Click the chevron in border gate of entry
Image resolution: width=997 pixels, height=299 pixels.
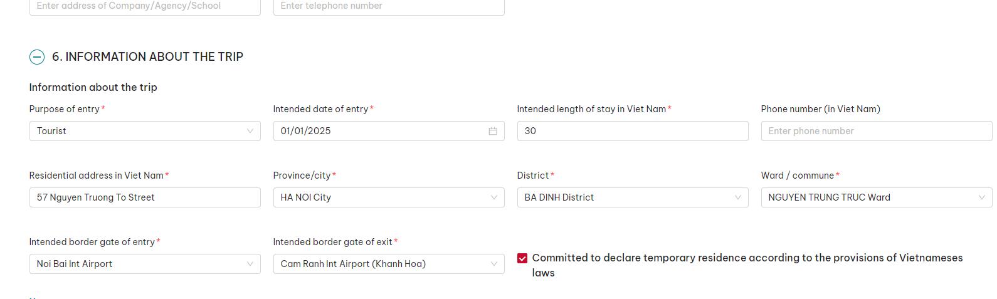(250, 264)
